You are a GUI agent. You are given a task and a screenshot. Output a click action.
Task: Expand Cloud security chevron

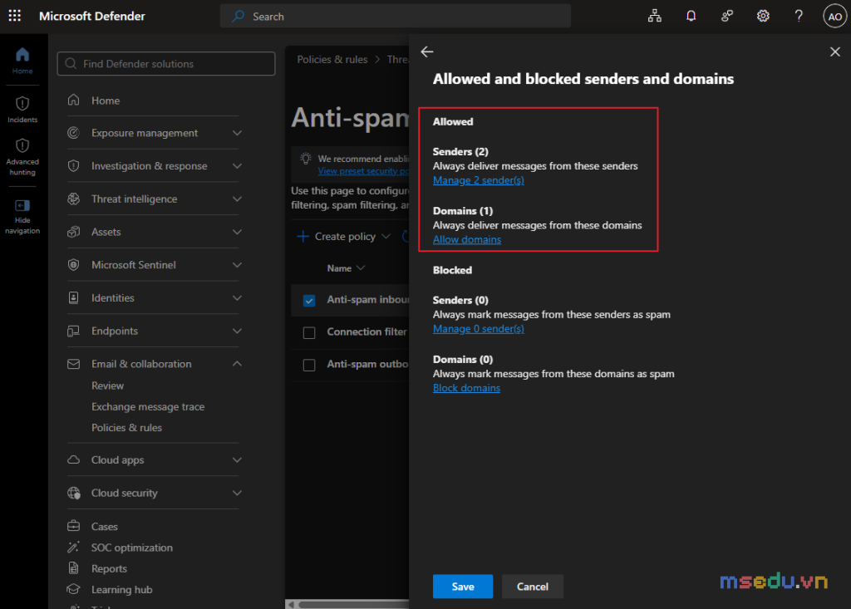237,493
